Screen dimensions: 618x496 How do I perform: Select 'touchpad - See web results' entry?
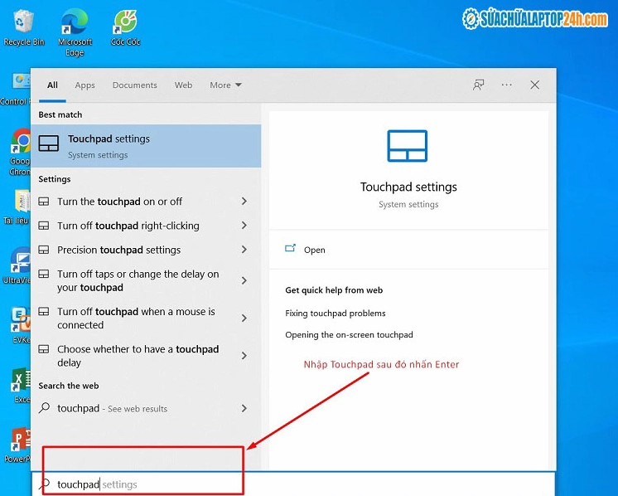pyautogui.click(x=146, y=408)
